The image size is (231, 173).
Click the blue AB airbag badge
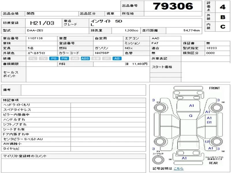tap(117, 59)
